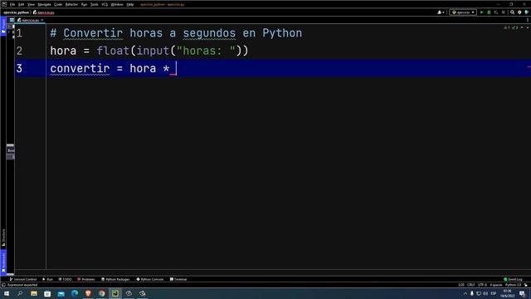The height and width of the screenshot is (299, 531).
Task: Open editor tabs more options icon
Action: pos(528,20)
